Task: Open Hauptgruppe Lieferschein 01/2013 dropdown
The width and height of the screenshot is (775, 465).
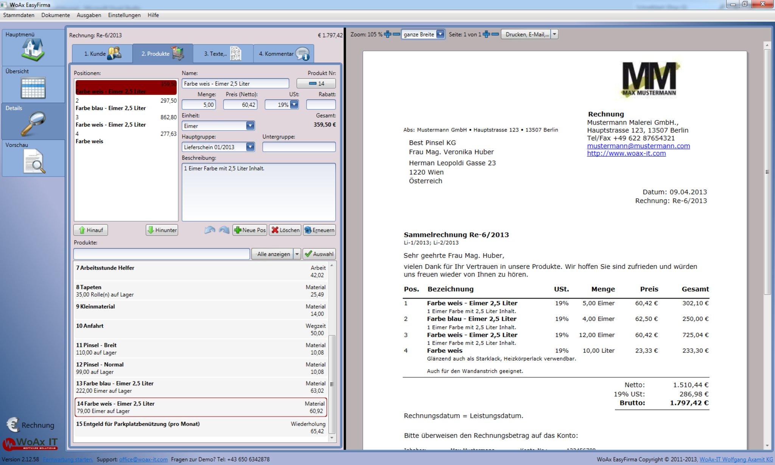Action: point(250,147)
